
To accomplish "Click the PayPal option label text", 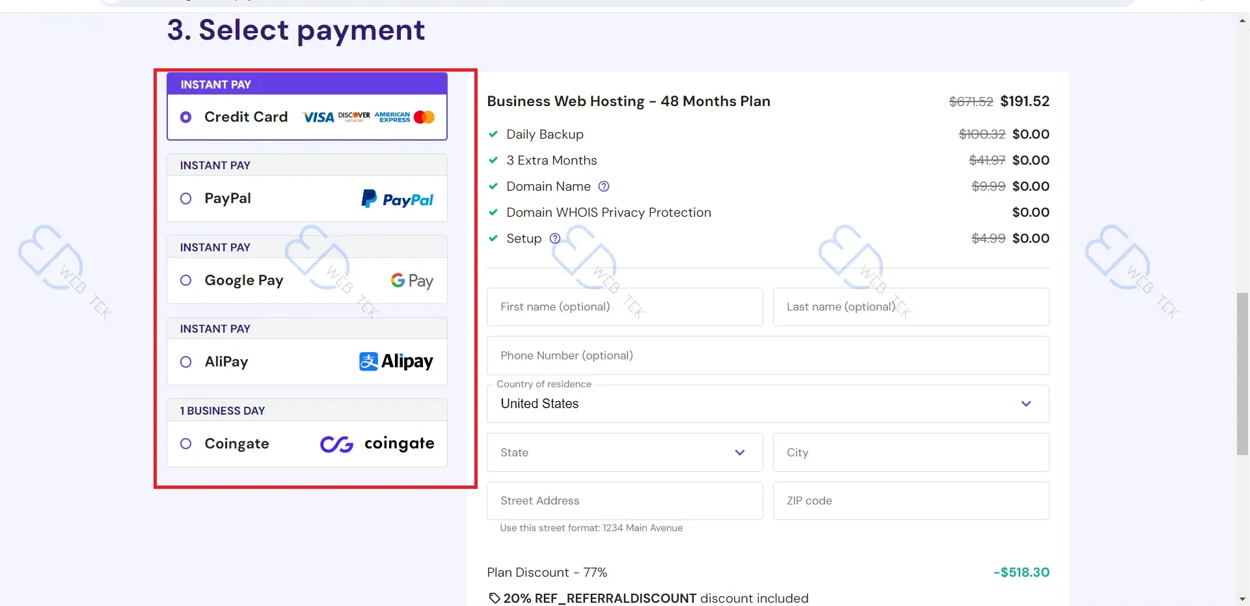I will point(228,199).
